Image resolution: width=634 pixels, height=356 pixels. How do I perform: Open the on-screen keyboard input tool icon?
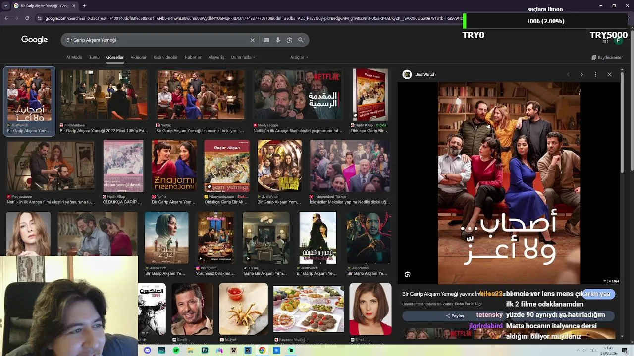266,40
